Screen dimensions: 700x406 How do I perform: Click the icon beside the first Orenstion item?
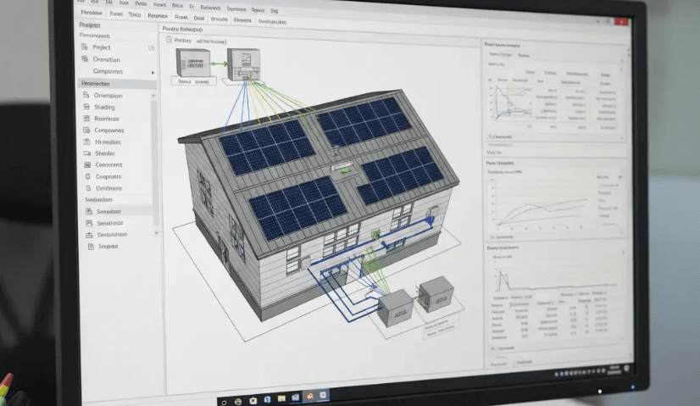pyautogui.click(x=84, y=59)
